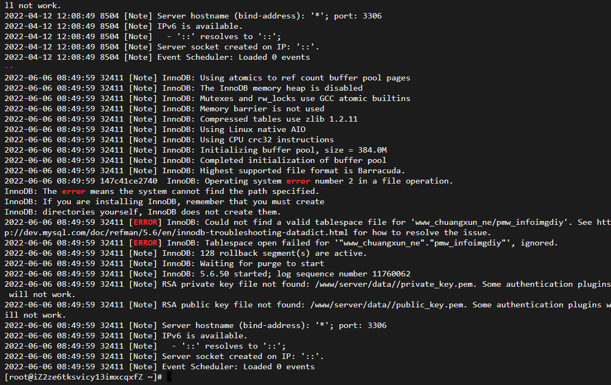Image resolution: width=611 pixels, height=385 pixels.
Task: Click the 'Initializing buffer pool, size = 384.0M' text
Action: [x=293, y=150]
